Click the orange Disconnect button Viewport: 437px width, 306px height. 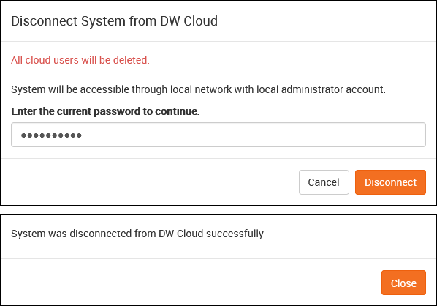(390, 182)
